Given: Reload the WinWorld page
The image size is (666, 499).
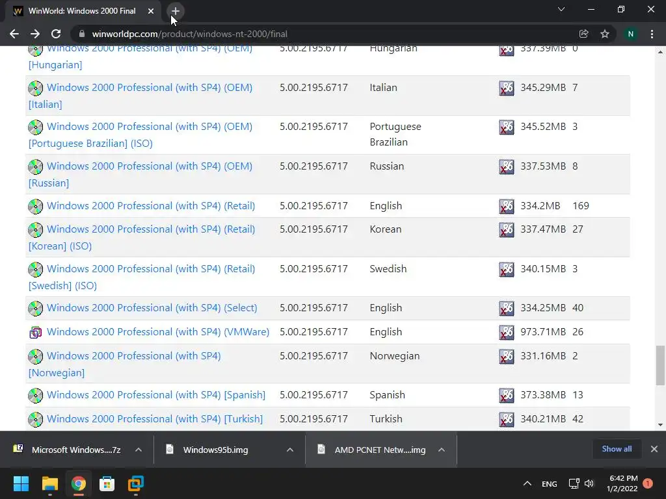Looking at the screenshot, I should click(x=56, y=34).
